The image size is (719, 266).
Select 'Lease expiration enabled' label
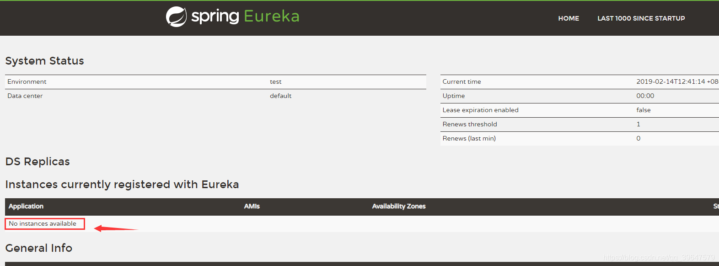coord(480,110)
